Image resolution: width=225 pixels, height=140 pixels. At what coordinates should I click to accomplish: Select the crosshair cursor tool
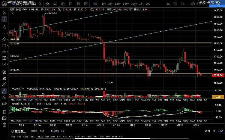pos(4,19)
